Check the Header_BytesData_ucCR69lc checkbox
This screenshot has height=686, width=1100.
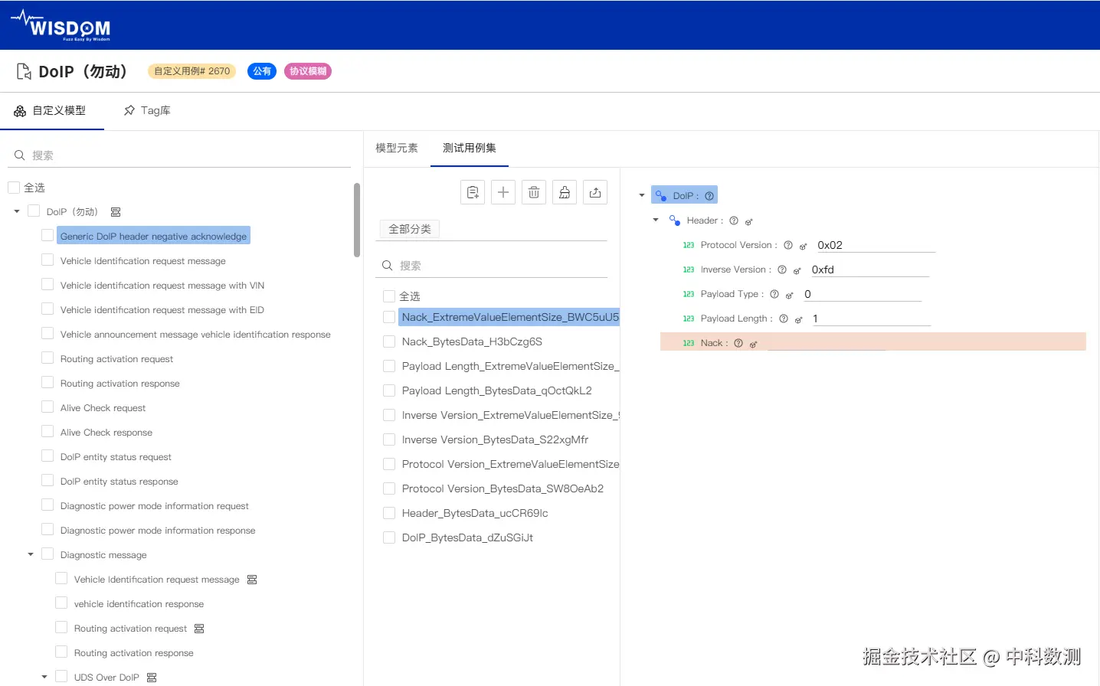click(x=389, y=513)
